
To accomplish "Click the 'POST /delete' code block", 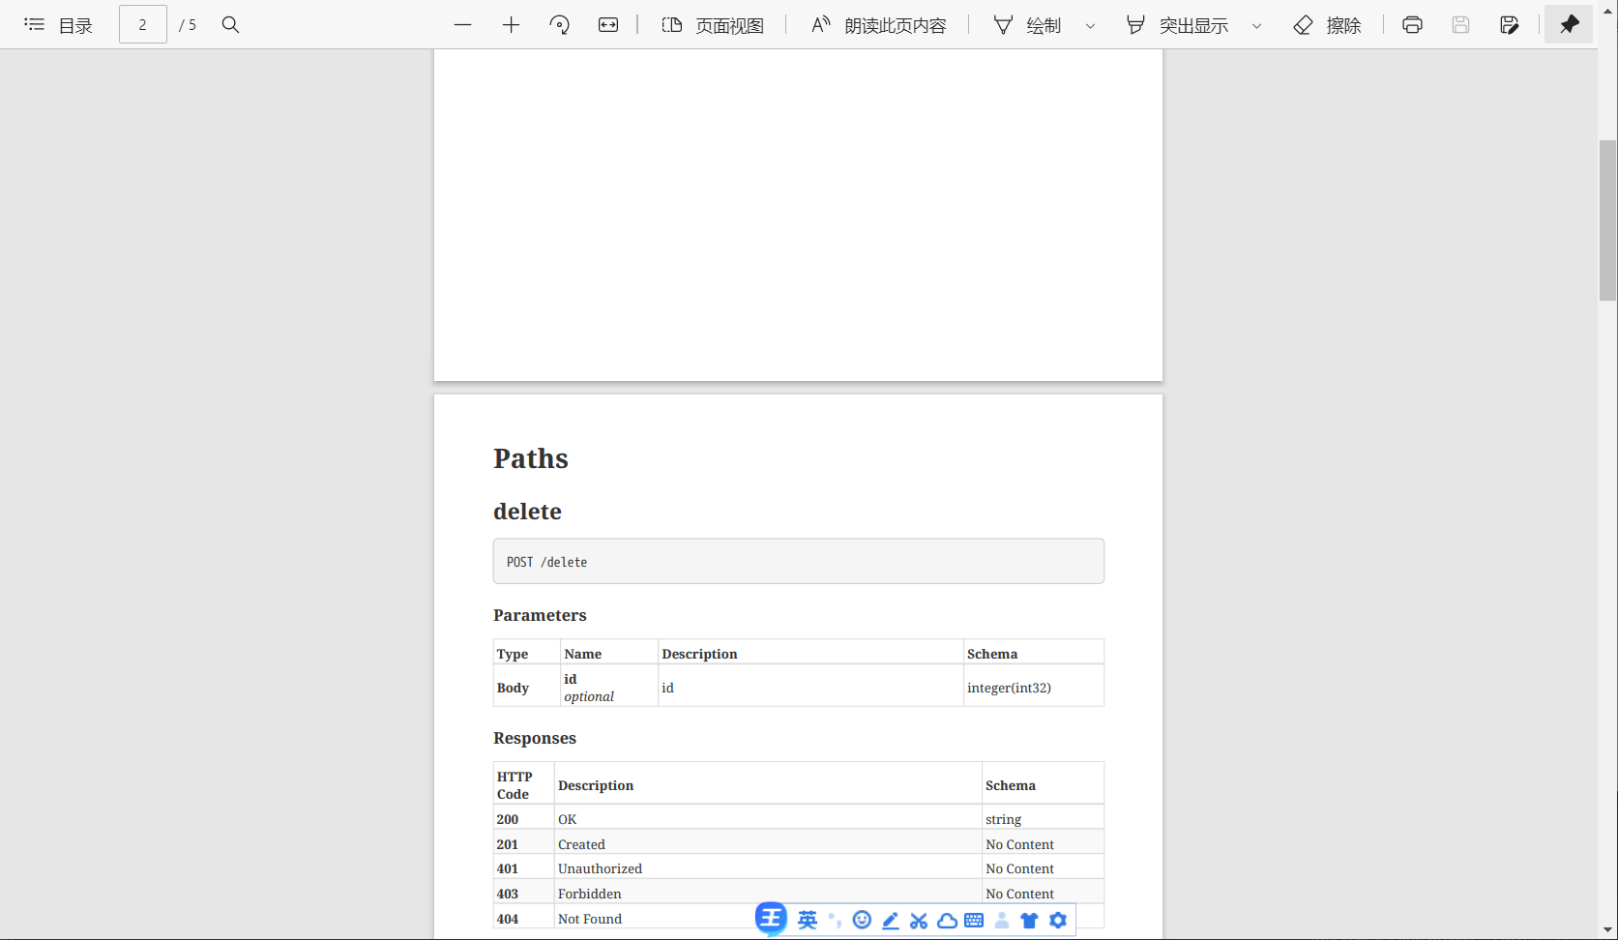I will 799,561.
